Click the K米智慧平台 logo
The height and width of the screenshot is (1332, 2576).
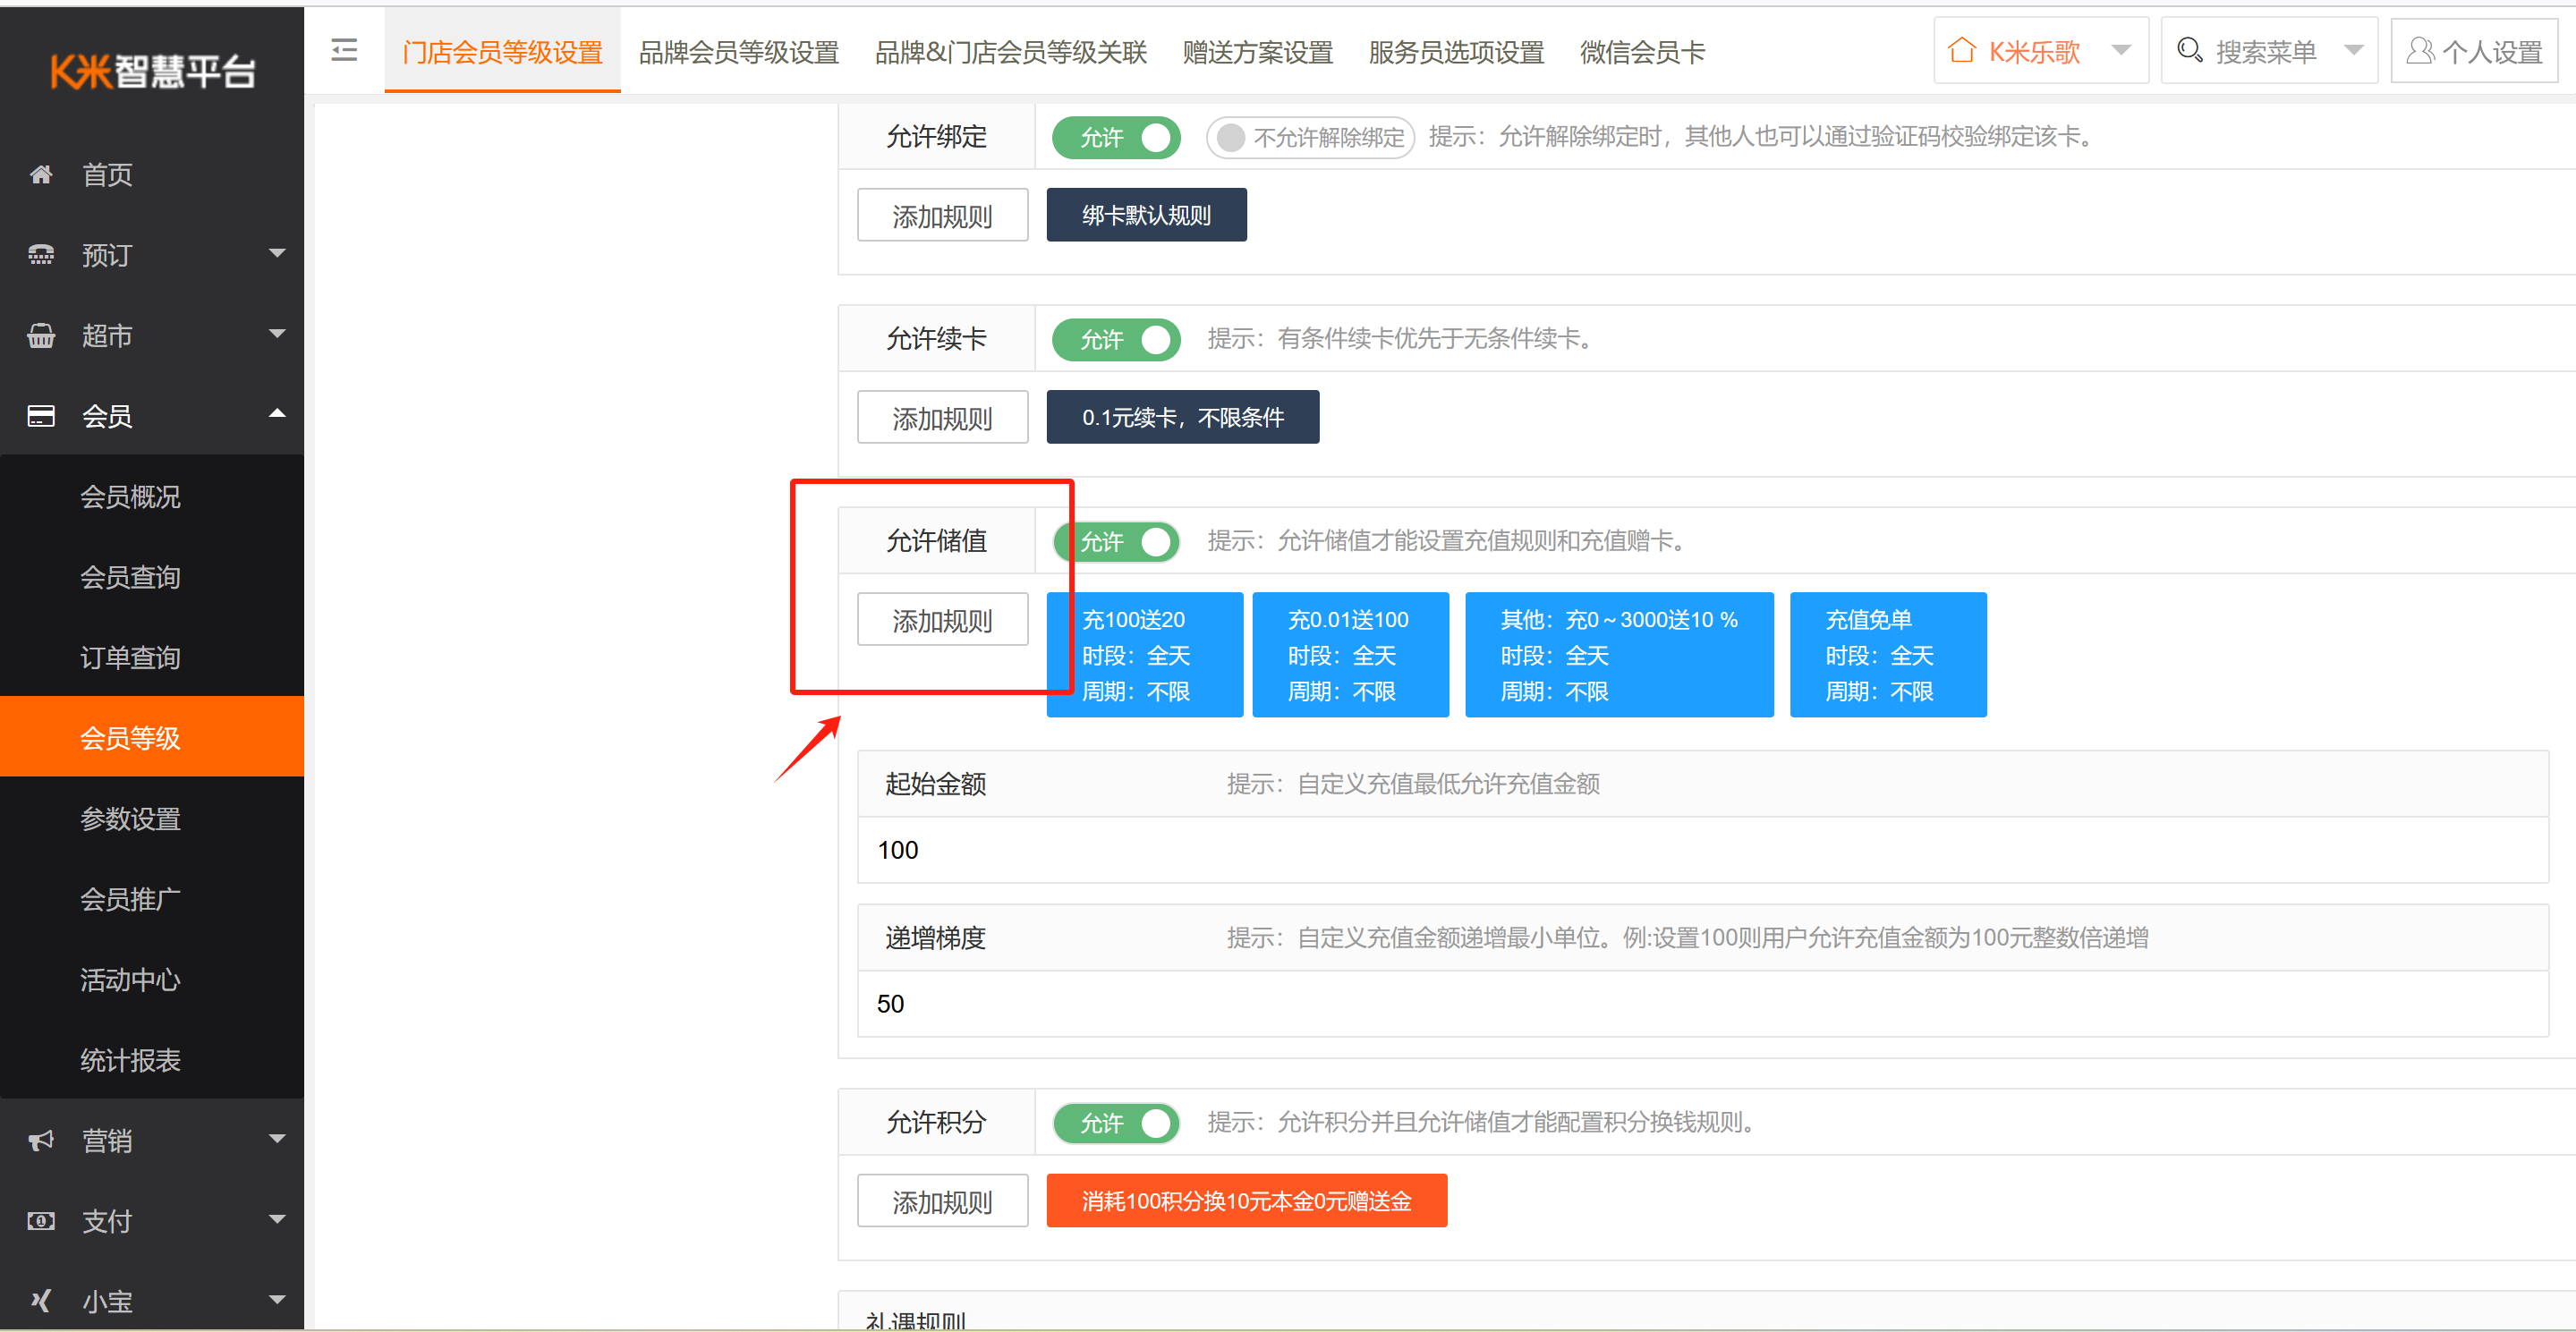(x=152, y=70)
